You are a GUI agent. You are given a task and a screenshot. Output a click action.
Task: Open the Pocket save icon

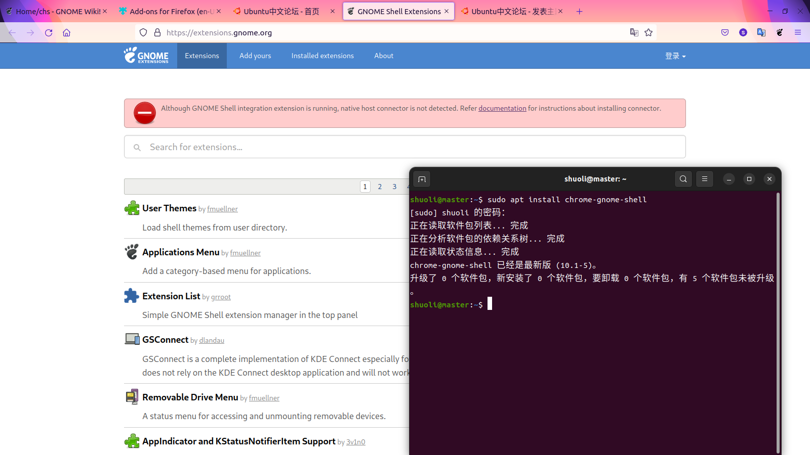tap(725, 32)
